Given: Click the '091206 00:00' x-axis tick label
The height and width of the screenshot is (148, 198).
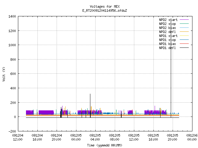Looking at the screenshot, I should coord(192,138).
